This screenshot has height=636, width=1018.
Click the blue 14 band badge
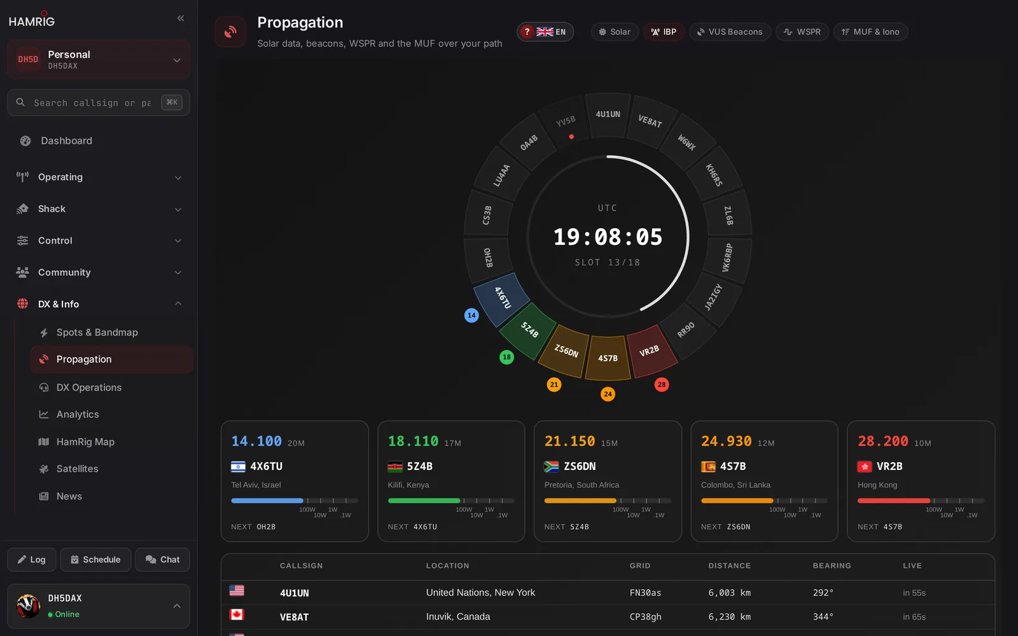pos(471,315)
